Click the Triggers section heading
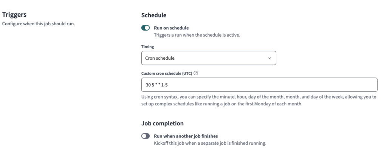The width and height of the screenshot is (387, 156). [12, 15]
